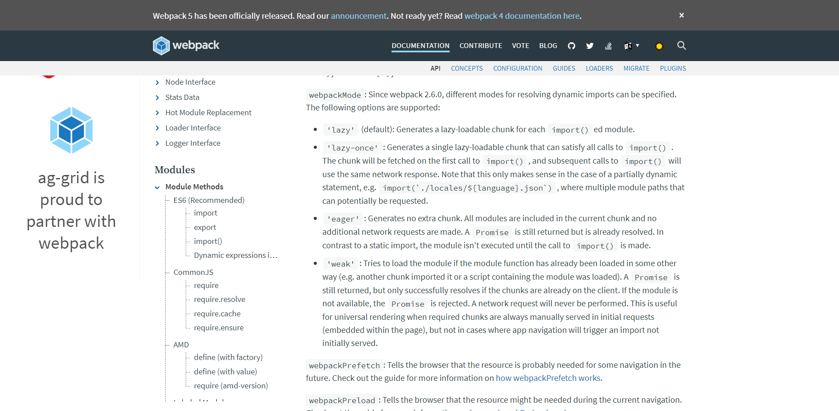Open the Blog page
Viewport: 839px width, 411px height.
click(548, 46)
